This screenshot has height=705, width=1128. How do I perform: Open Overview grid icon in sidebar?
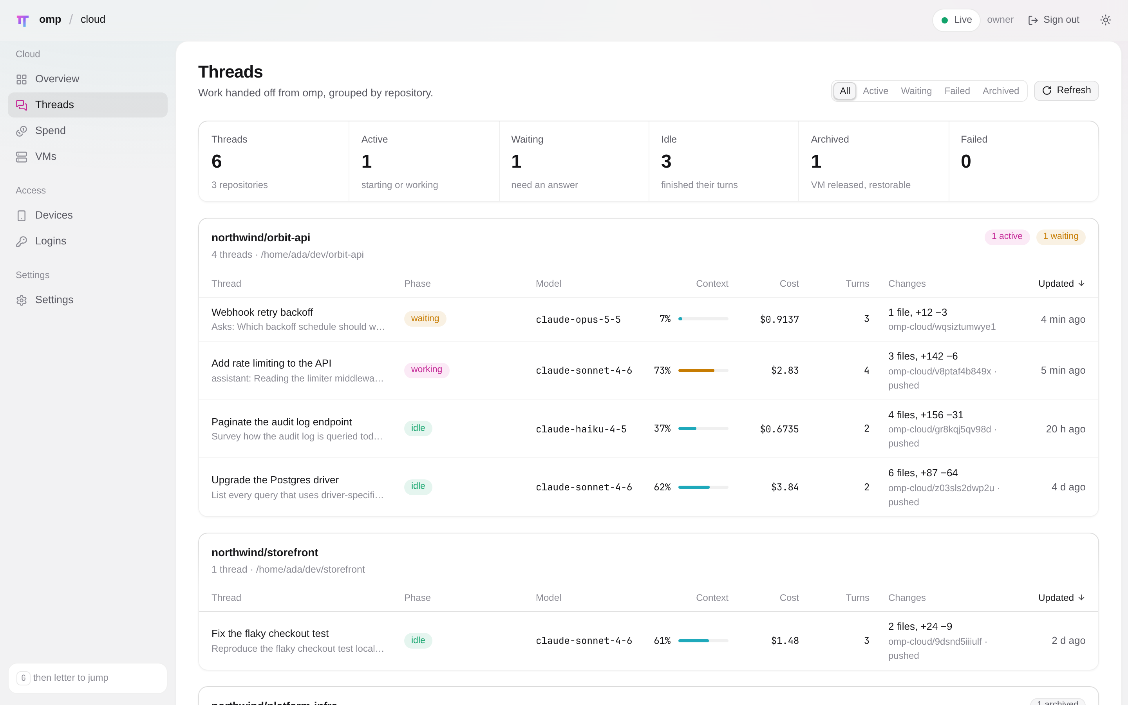pos(22,79)
